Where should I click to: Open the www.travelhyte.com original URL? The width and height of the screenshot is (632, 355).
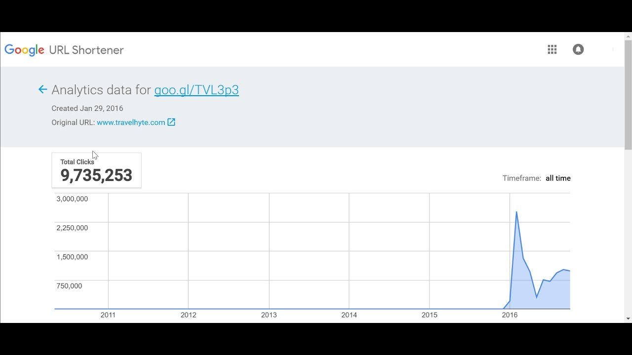pyautogui.click(x=131, y=122)
